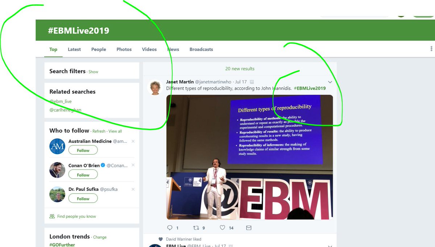Open Australian Medicine profile avatar
Viewport: 435px width, 247px height.
(57, 146)
